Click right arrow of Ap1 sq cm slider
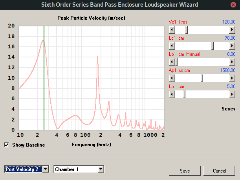 pyautogui.click(x=232, y=78)
